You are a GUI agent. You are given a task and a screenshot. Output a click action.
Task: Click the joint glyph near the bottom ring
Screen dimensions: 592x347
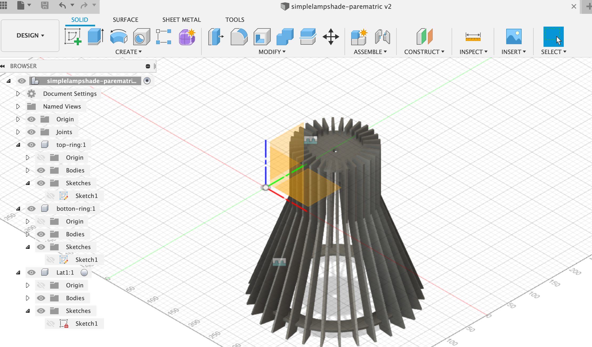coord(279,262)
